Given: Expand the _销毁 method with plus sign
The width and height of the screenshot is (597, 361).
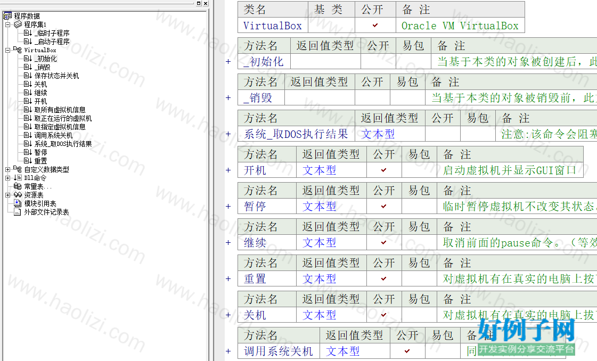Looking at the screenshot, I should pyautogui.click(x=228, y=98).
